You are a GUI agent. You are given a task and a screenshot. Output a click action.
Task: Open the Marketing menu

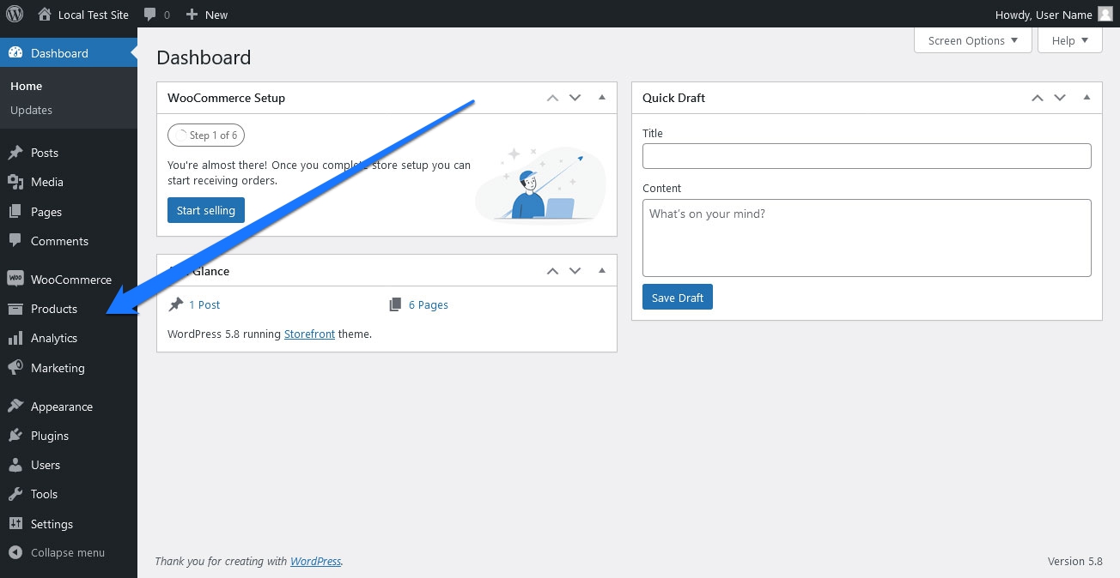click(69, 368)
